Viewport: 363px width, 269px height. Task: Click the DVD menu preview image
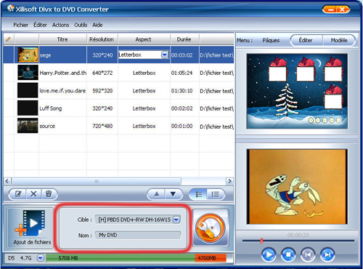coord(297,91)
